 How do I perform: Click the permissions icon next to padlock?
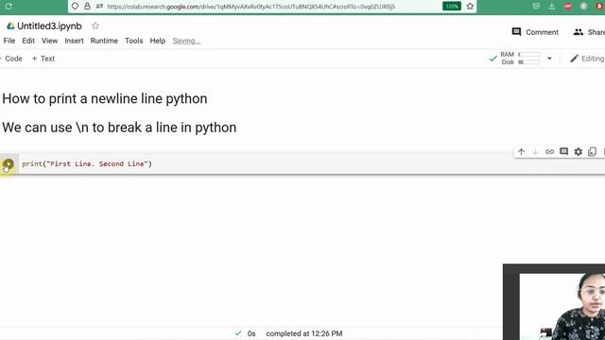(99, 7)
